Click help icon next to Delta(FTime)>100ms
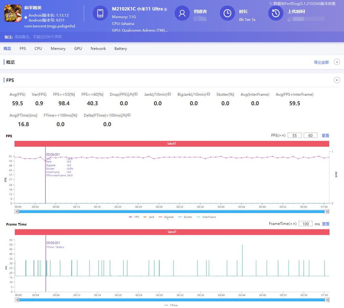This screenshot has height=308, width=344. click(129, 115)
